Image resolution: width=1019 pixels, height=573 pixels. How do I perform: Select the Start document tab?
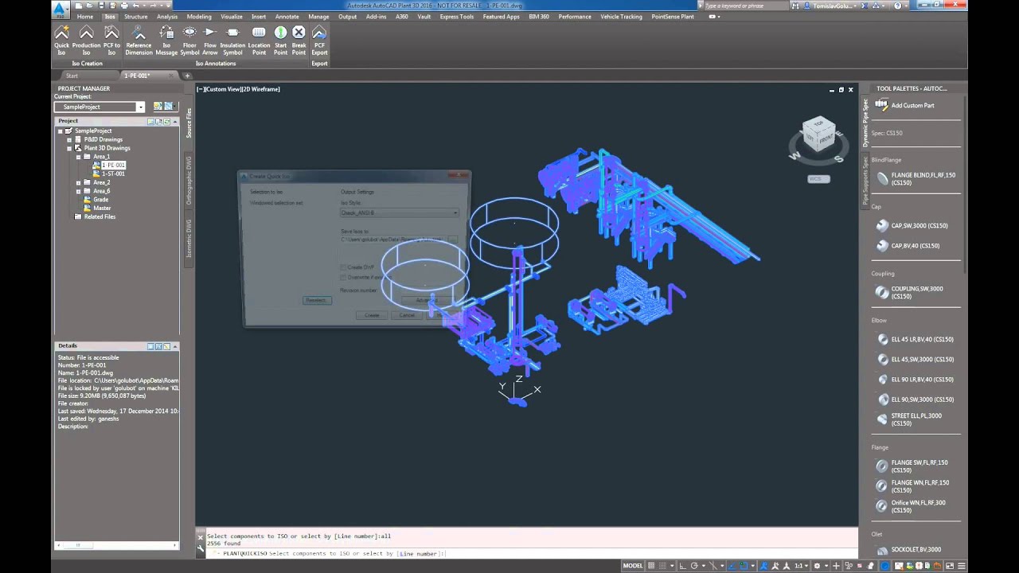click(x=72, y=76)
